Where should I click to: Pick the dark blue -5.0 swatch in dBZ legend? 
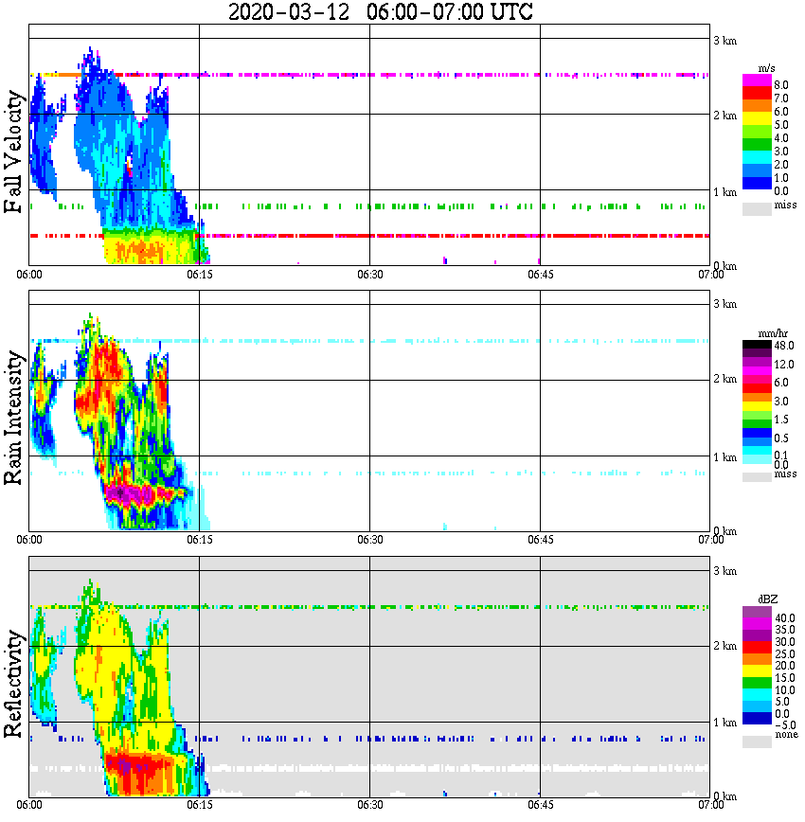pyautogui.click(x=757, y=718)
